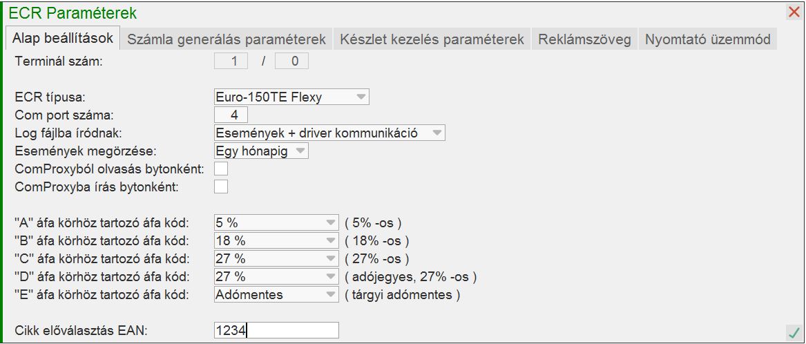Image resolution: width=806 pixels, height=344 pixels.
Task: Switch to Számla generálás paraméterek tab
Action: click(x=227, y=39)
